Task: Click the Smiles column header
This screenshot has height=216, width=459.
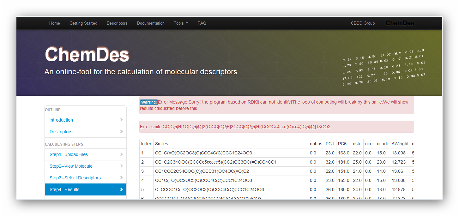Action: coord(161,144)
